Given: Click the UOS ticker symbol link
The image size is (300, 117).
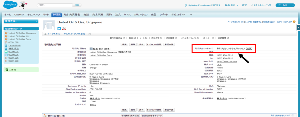Looking at the screenshot, I should point(219,64).
